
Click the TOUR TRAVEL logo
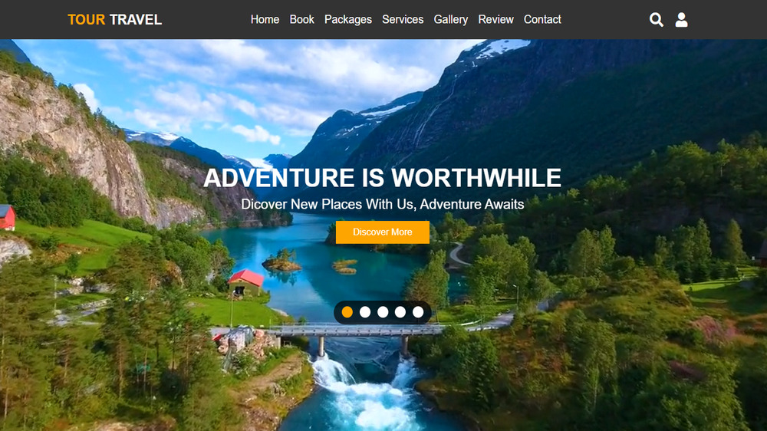pyautogui.click(x=114, y=20)
